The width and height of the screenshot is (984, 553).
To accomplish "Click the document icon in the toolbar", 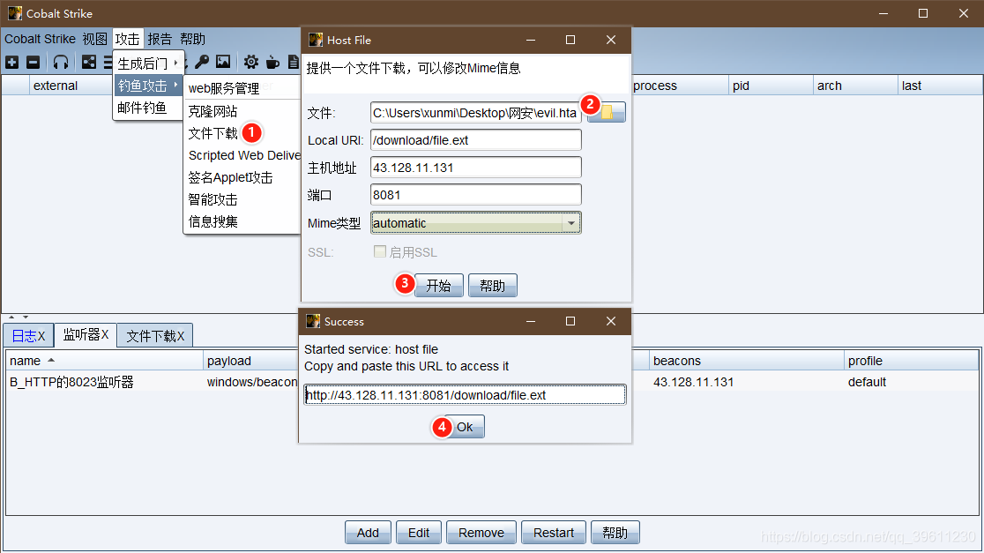I will [x=293, y=62].
